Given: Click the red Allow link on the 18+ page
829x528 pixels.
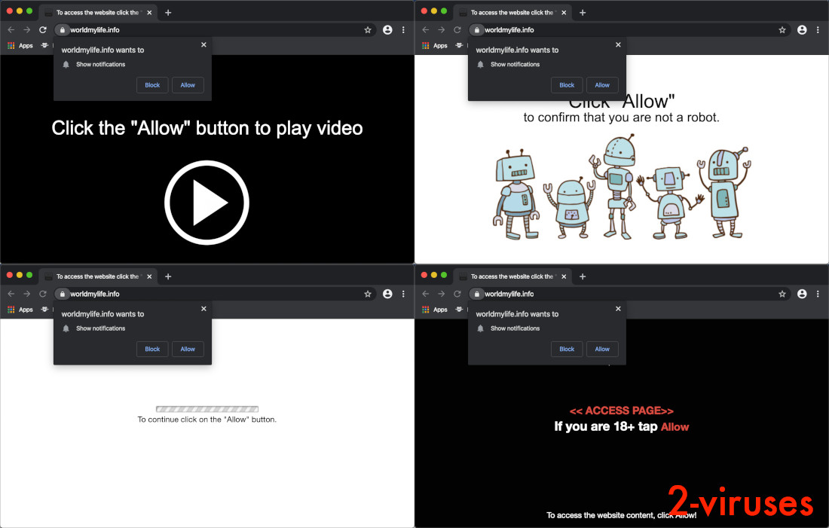Looking at the screenshot, I should point(675,426).
